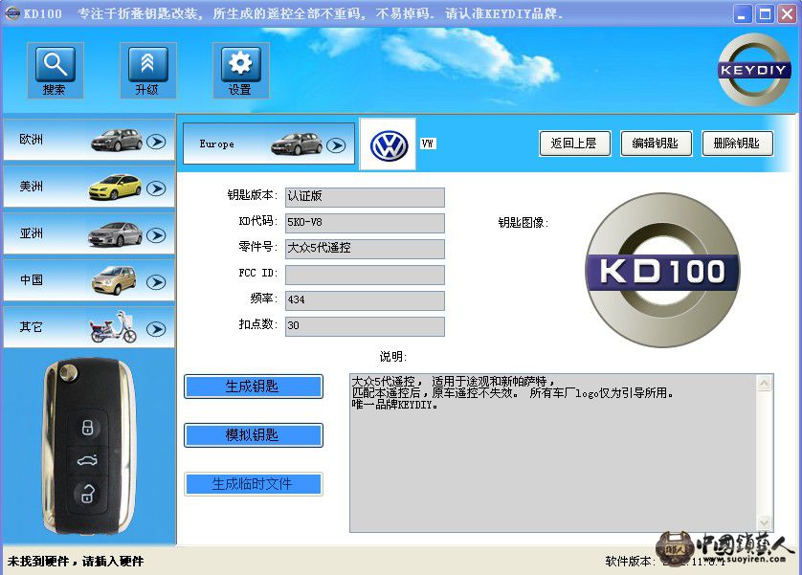Expand 其它 using its arrow icon
This screenshot has width=802, height=575.
pos(156,329)
